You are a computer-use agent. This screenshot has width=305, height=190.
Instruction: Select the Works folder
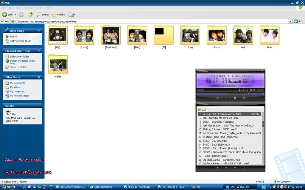pos(217,37)
